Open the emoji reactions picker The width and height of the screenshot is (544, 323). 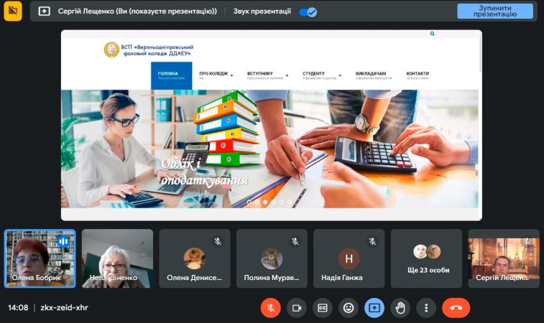point(349,307)
